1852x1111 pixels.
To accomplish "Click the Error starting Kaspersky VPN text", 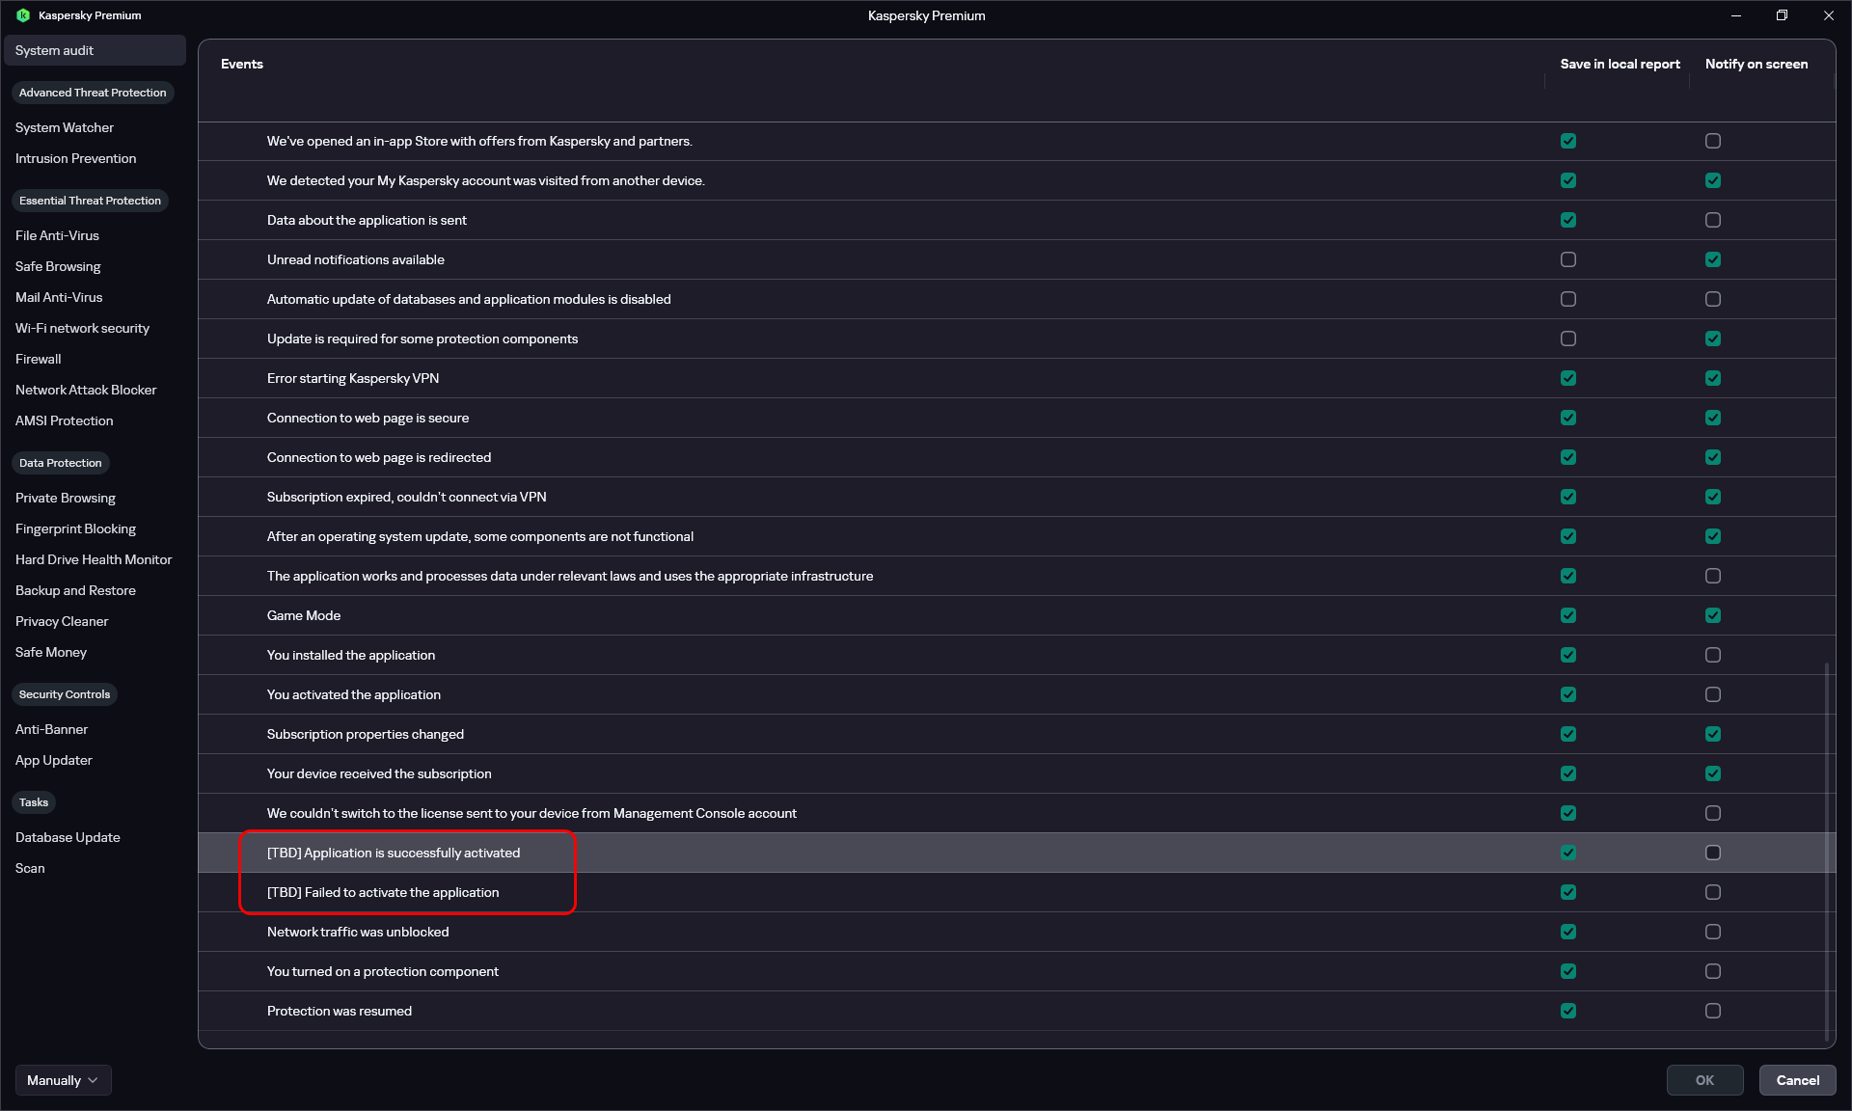I will [353, 378].
